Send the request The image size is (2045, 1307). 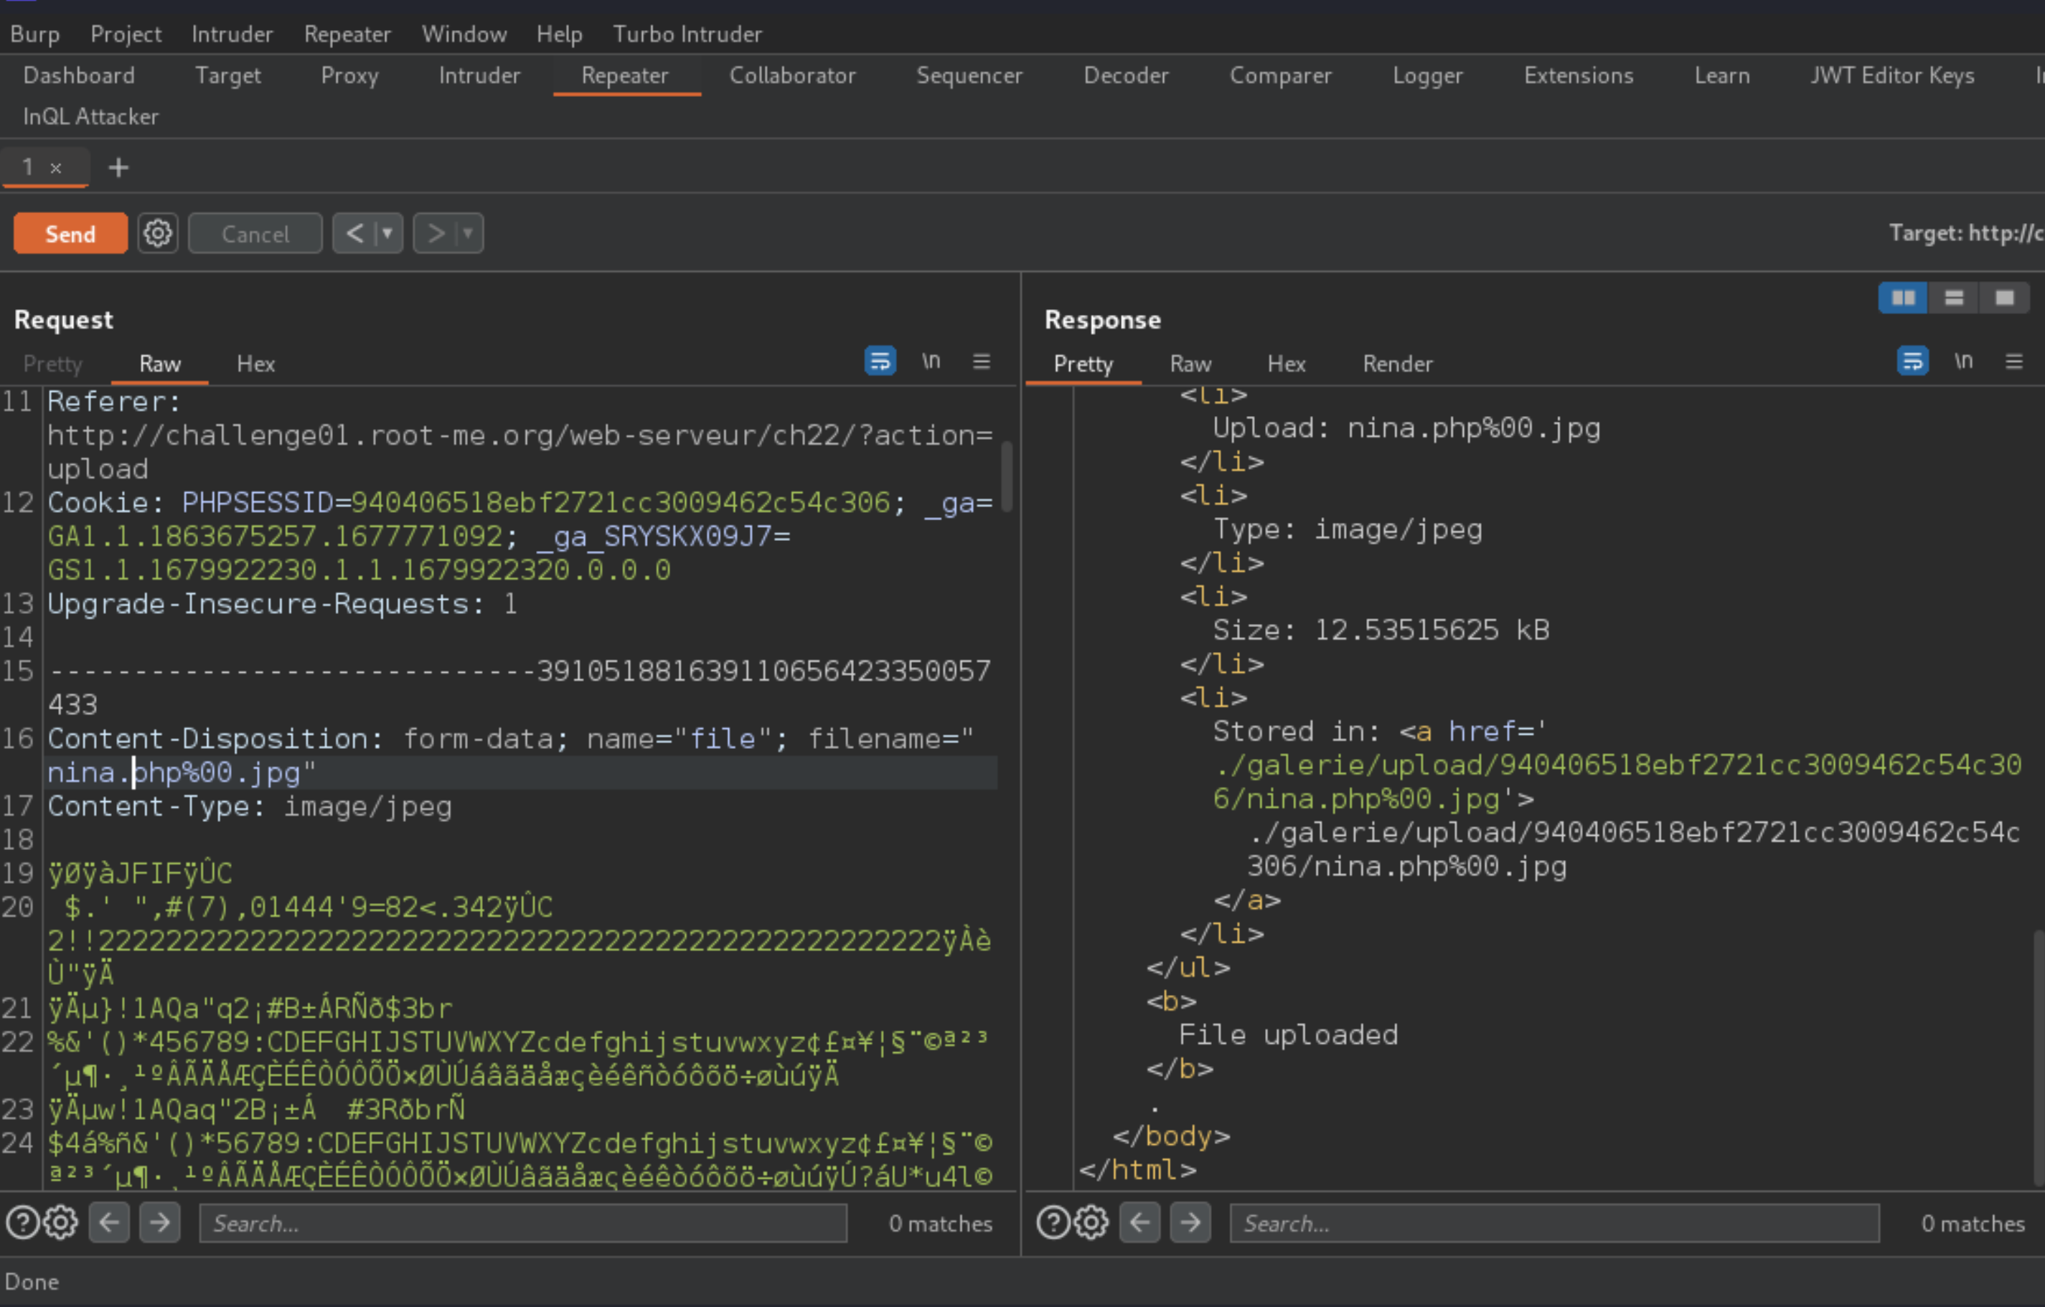point(70,234)
